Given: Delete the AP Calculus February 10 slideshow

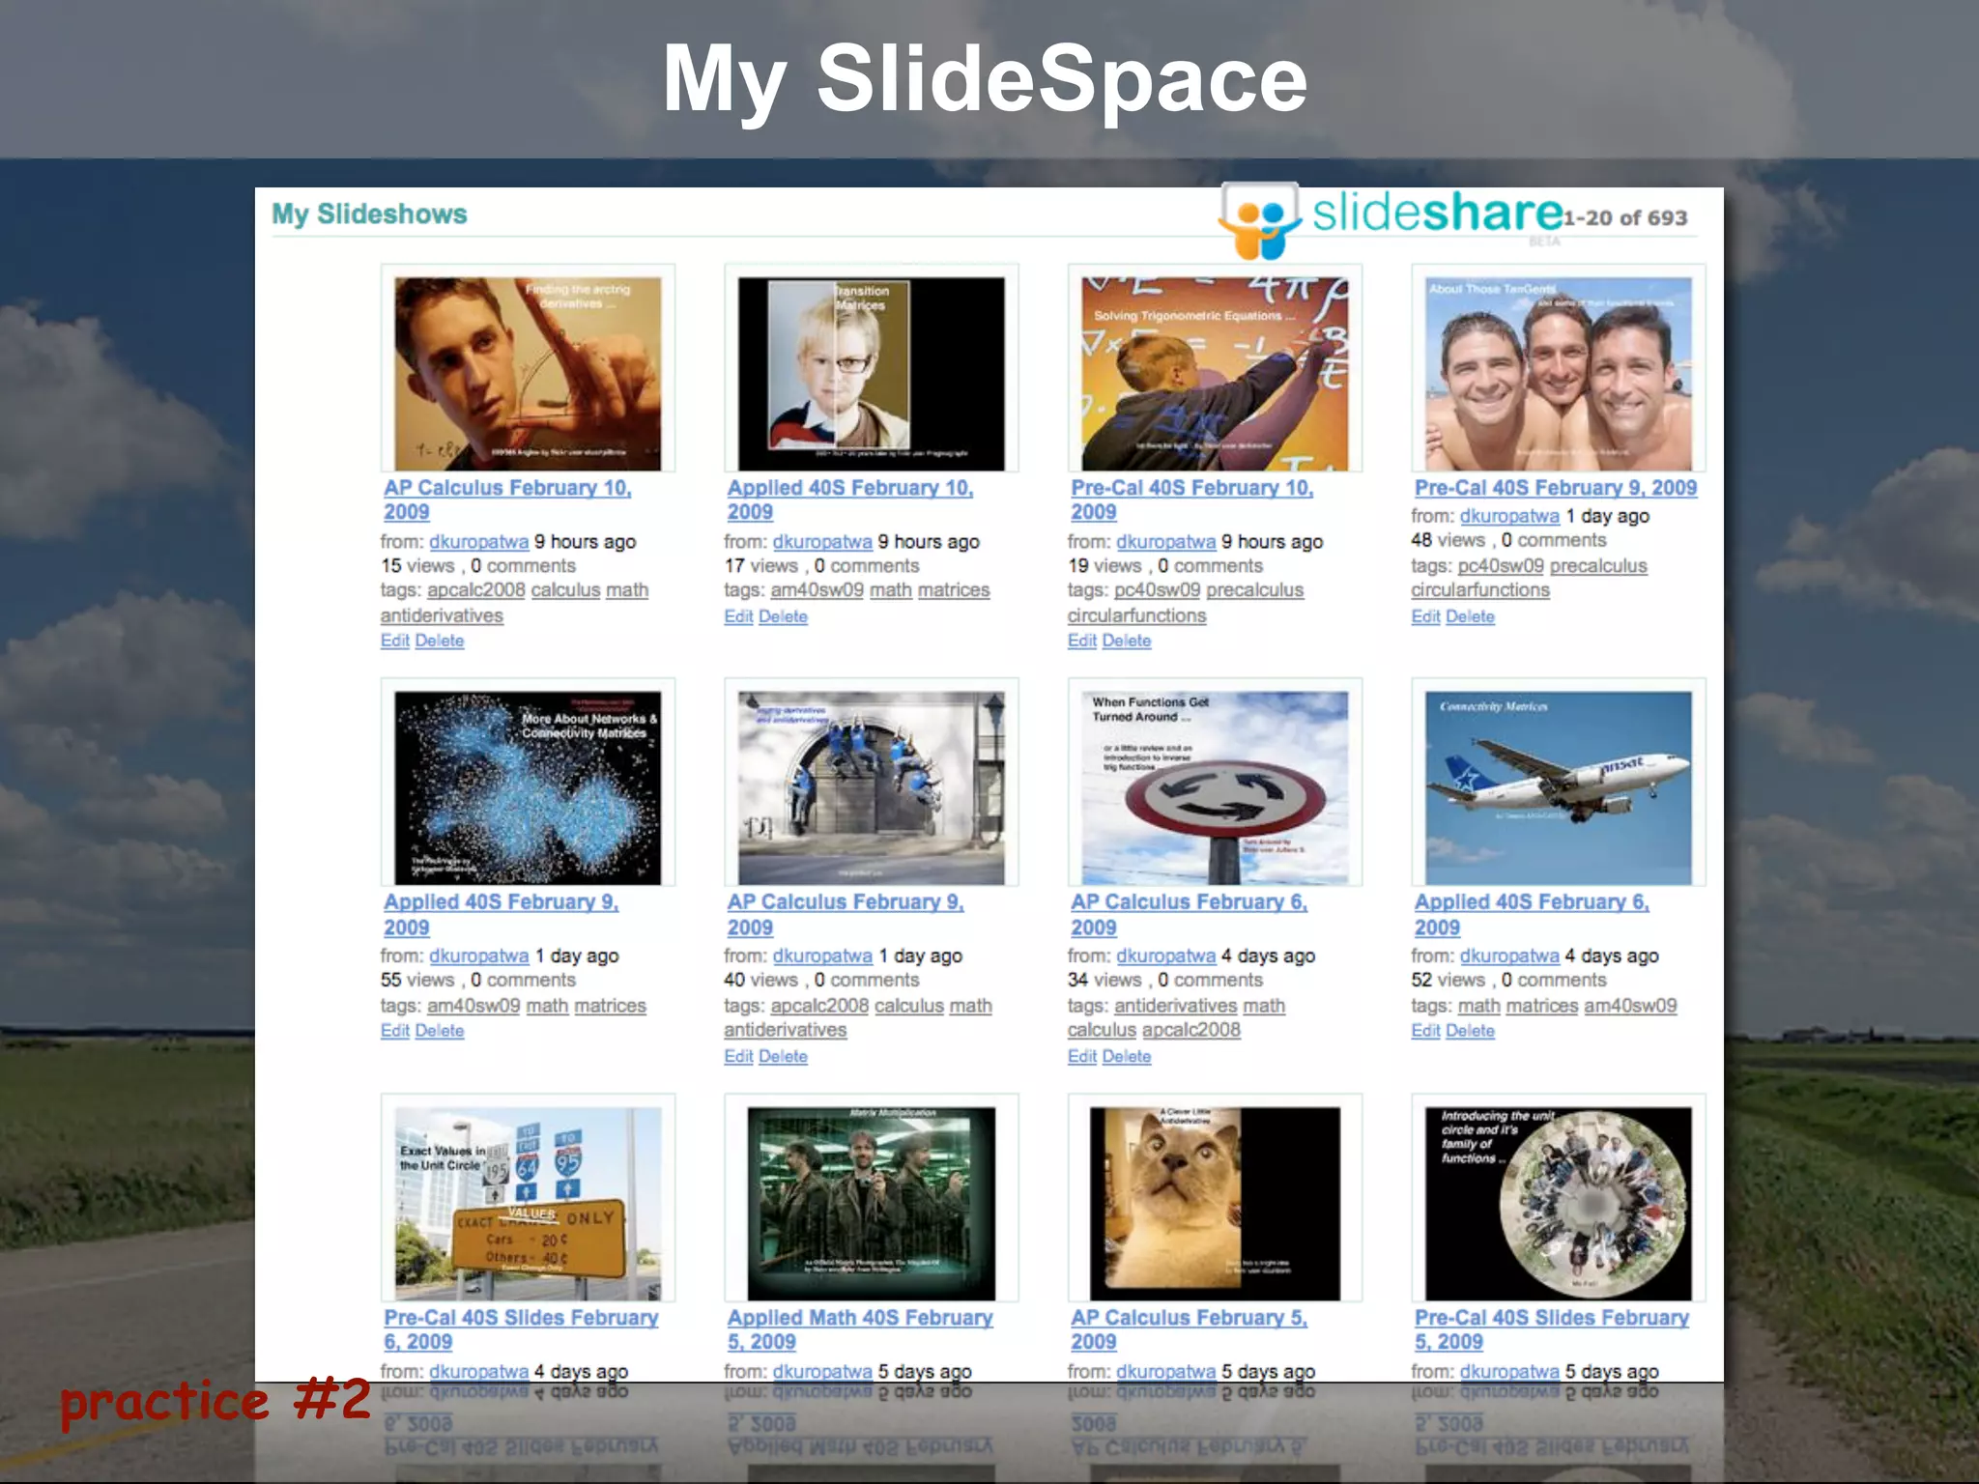Looking at the screenshot, I should [x=440, y=641].
